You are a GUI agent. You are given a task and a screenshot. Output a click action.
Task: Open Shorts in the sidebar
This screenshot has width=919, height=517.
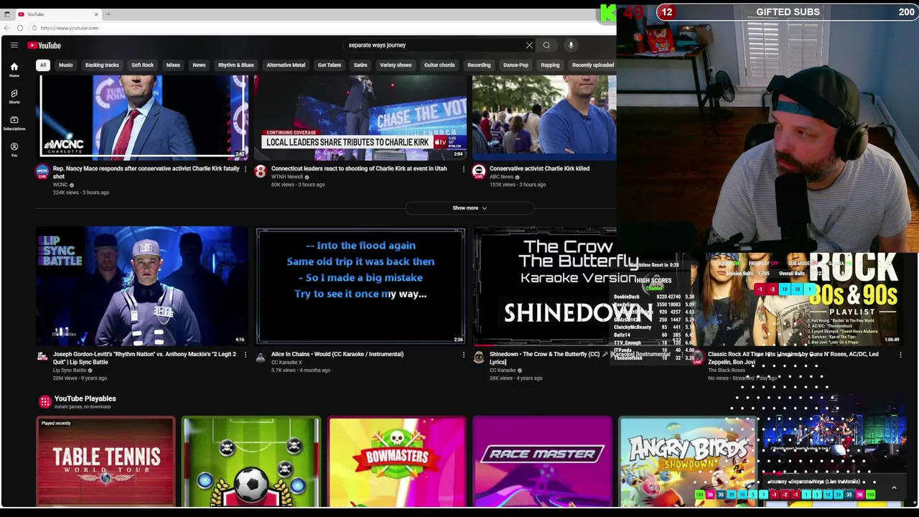click(x=14, y=96)
